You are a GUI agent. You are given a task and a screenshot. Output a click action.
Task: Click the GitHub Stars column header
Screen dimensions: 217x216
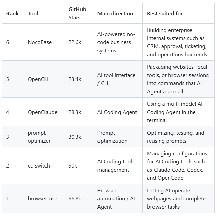point(77,14)
